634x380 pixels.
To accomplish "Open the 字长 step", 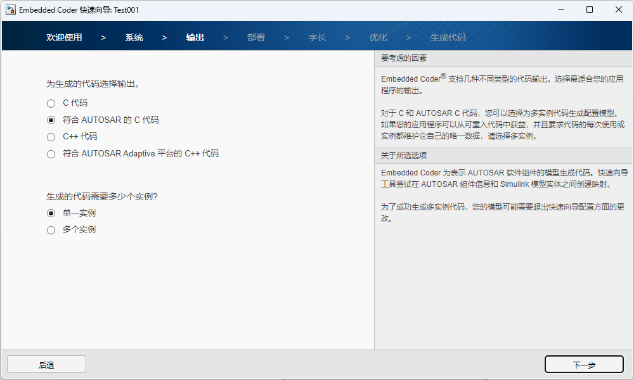I will (x=317, y=37).
